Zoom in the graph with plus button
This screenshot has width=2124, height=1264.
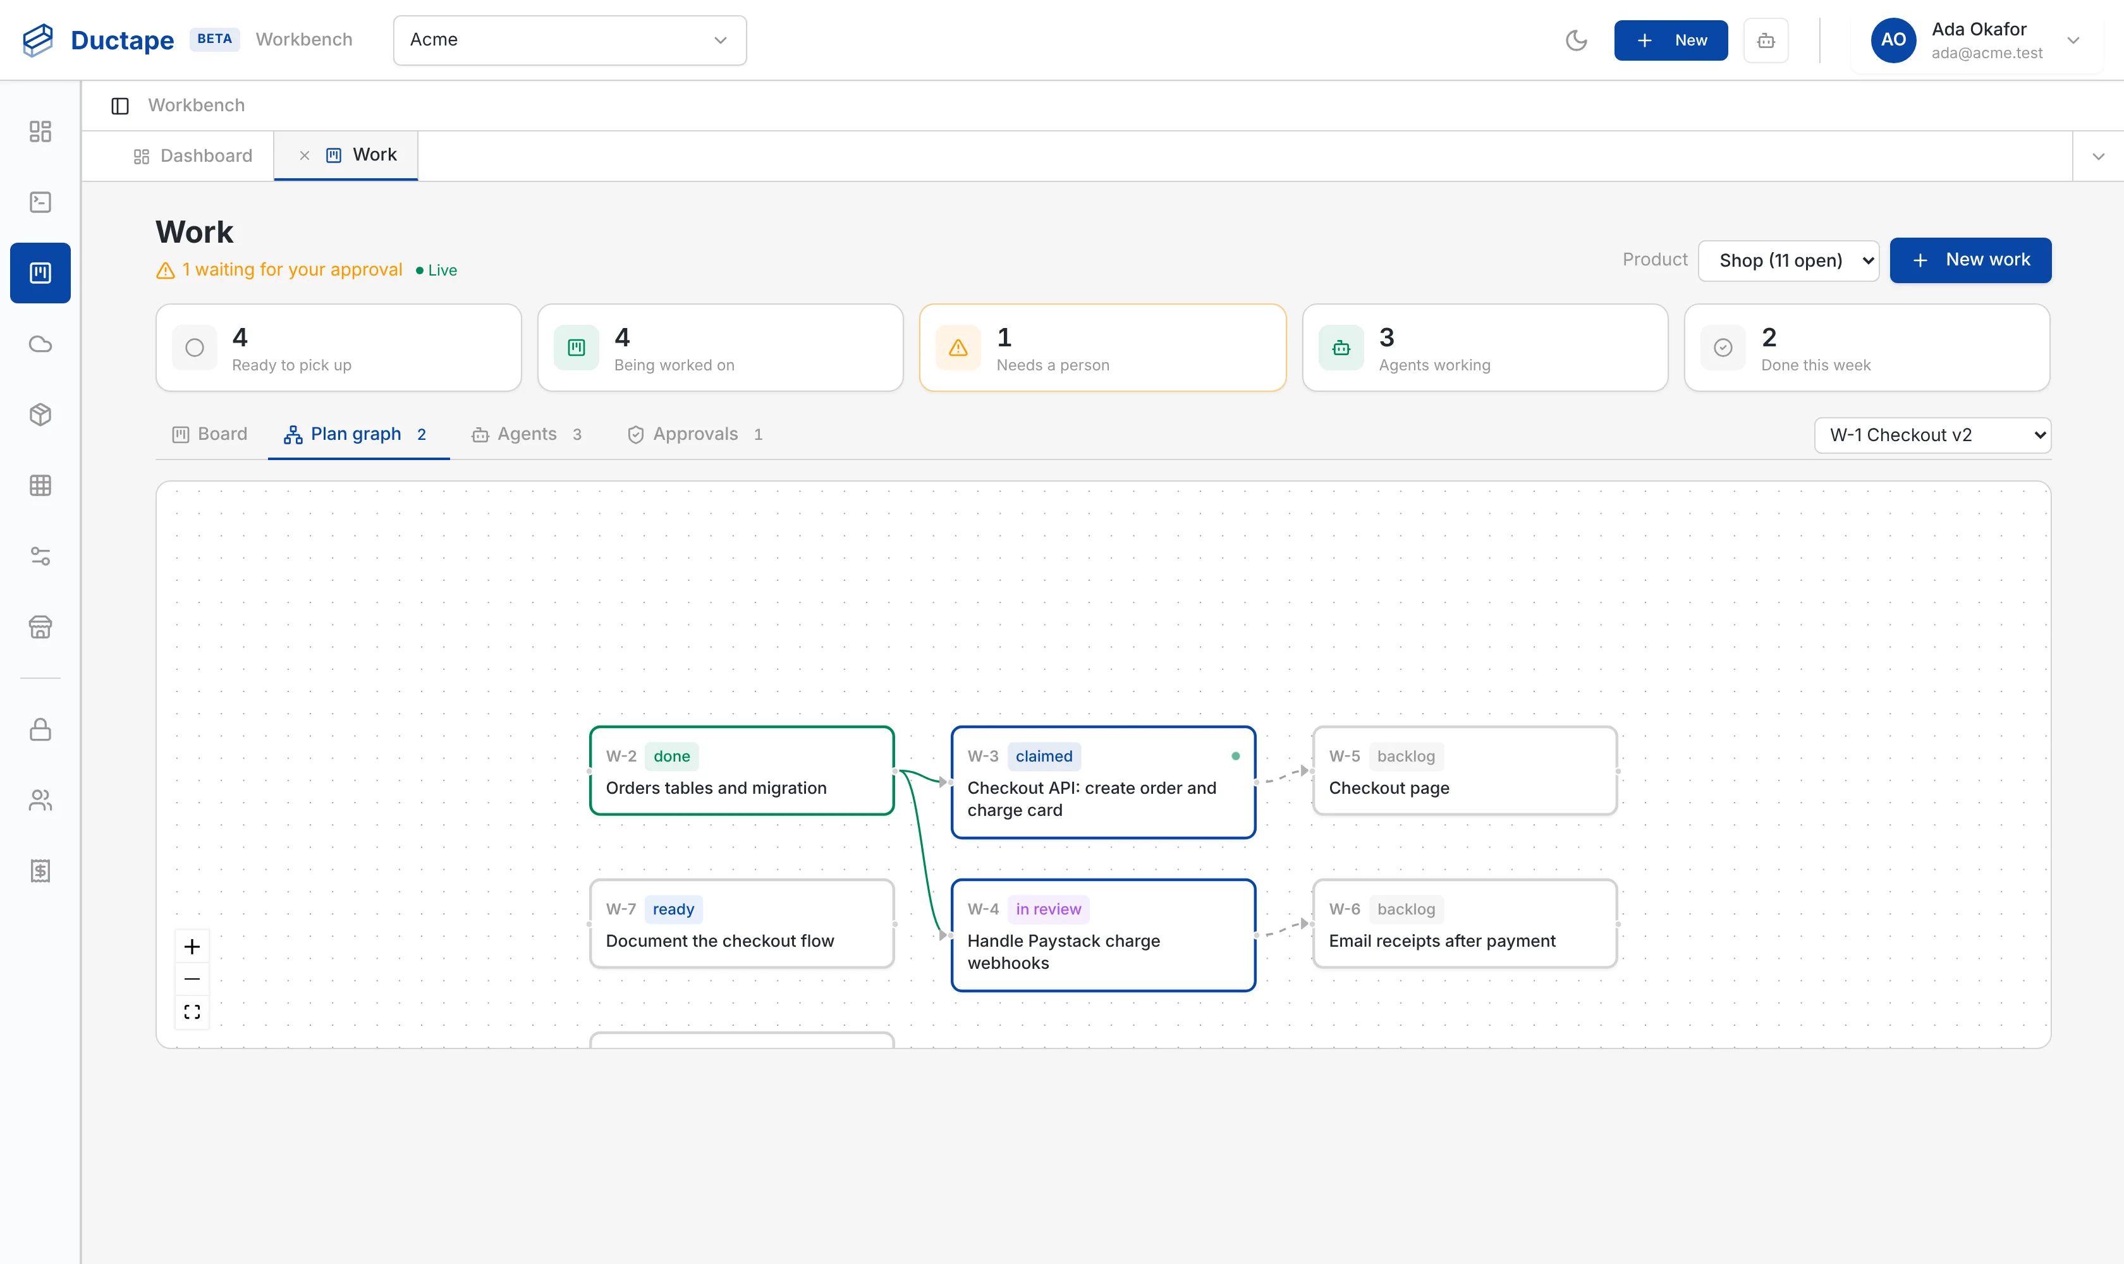[193, 946]
